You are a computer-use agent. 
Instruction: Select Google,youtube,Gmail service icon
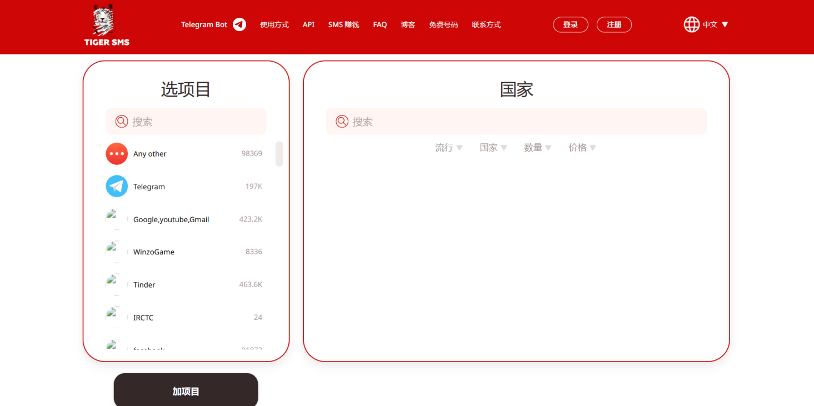click(x=113, y=219)
